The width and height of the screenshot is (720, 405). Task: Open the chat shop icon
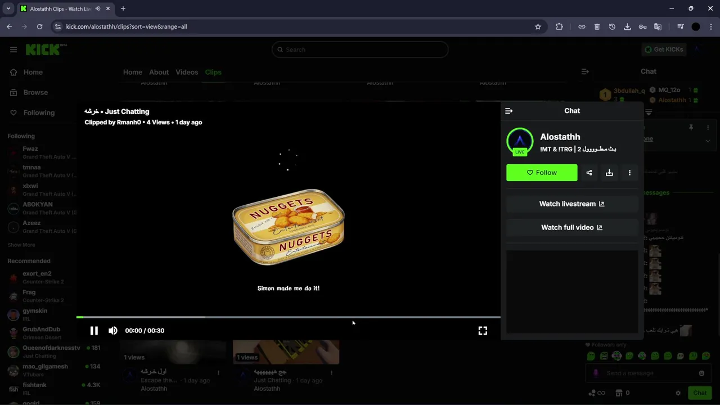pyautogui.click(x=619, y=393)
